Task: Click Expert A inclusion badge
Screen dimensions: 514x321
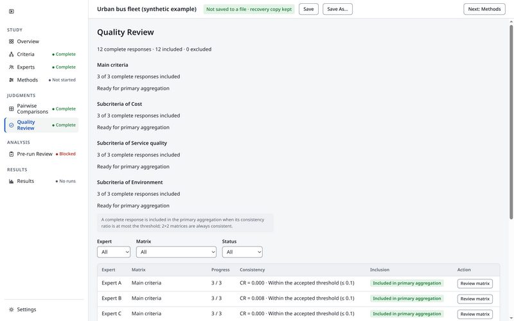Action: tap(407, 283)
